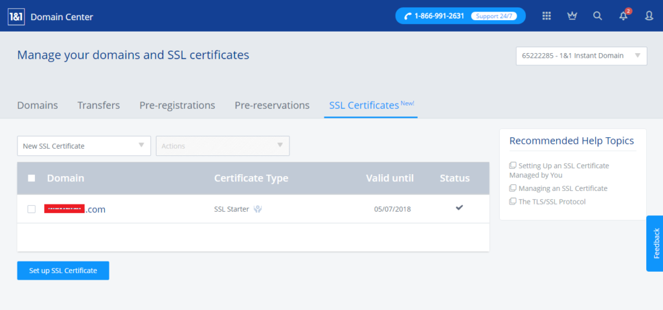The width and height of the screenshot is (663, 310).
Task: Click the phone handset icon
Action: (408, 16)
